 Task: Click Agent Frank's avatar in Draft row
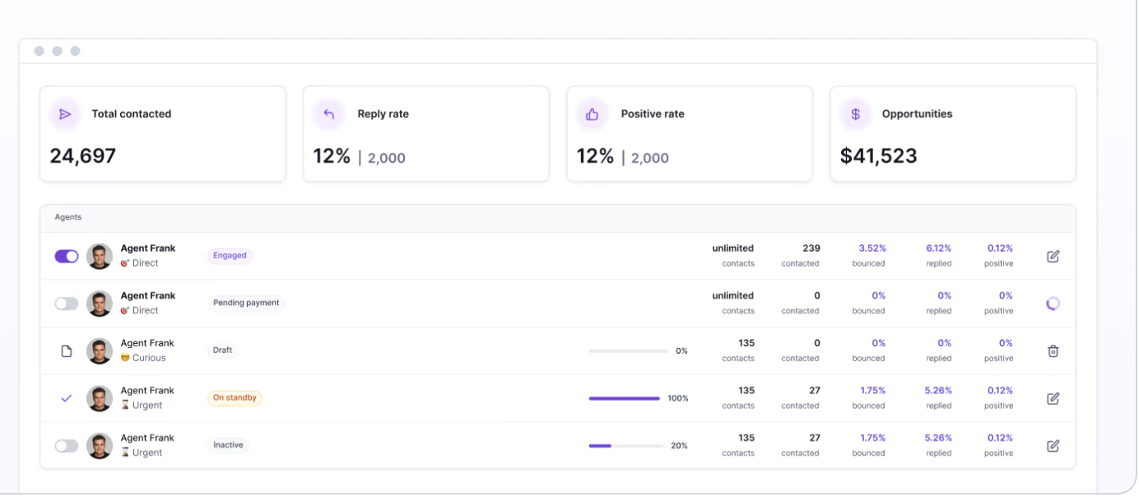(x=100, y=351)
